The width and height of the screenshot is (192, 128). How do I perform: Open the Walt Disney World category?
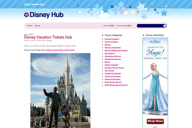tap(113, 82)
